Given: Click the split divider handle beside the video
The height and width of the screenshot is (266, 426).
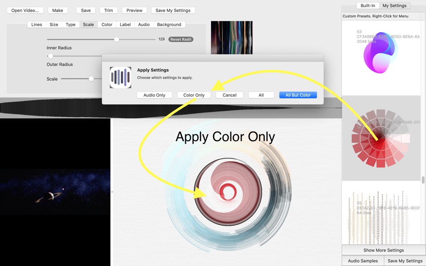Looking at the screenshot, I should [x=112, y=192].
